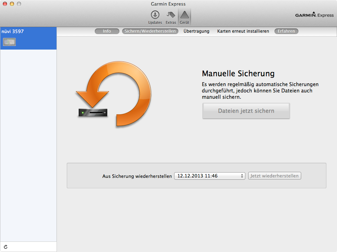Zoom the window using the title bar button
The height and width of the screenshot is (252, 337).
tap(19, 4)
